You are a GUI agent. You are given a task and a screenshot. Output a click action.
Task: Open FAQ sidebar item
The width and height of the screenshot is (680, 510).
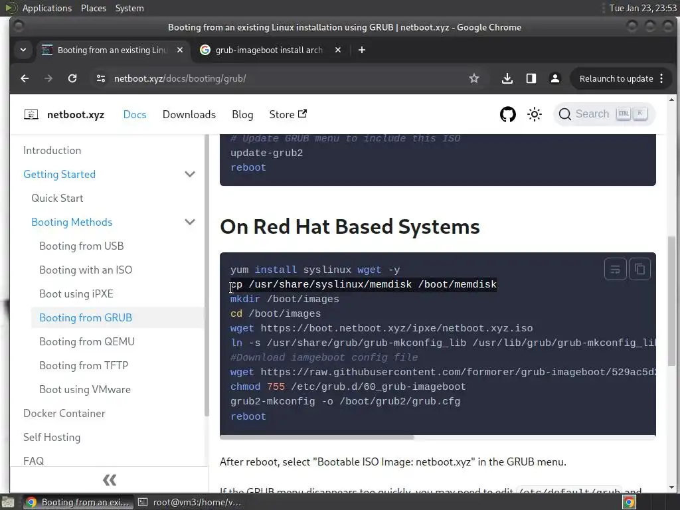point(33,461)
